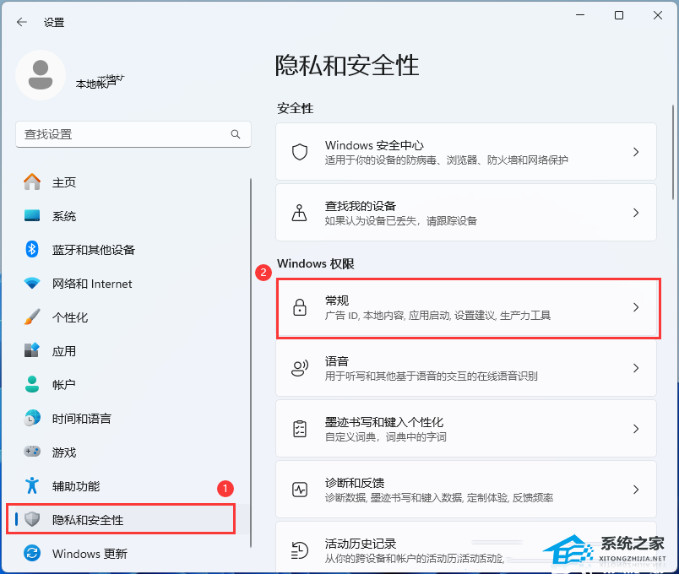Click 如果认为设备已丢失 description text

tap(400, 221)
